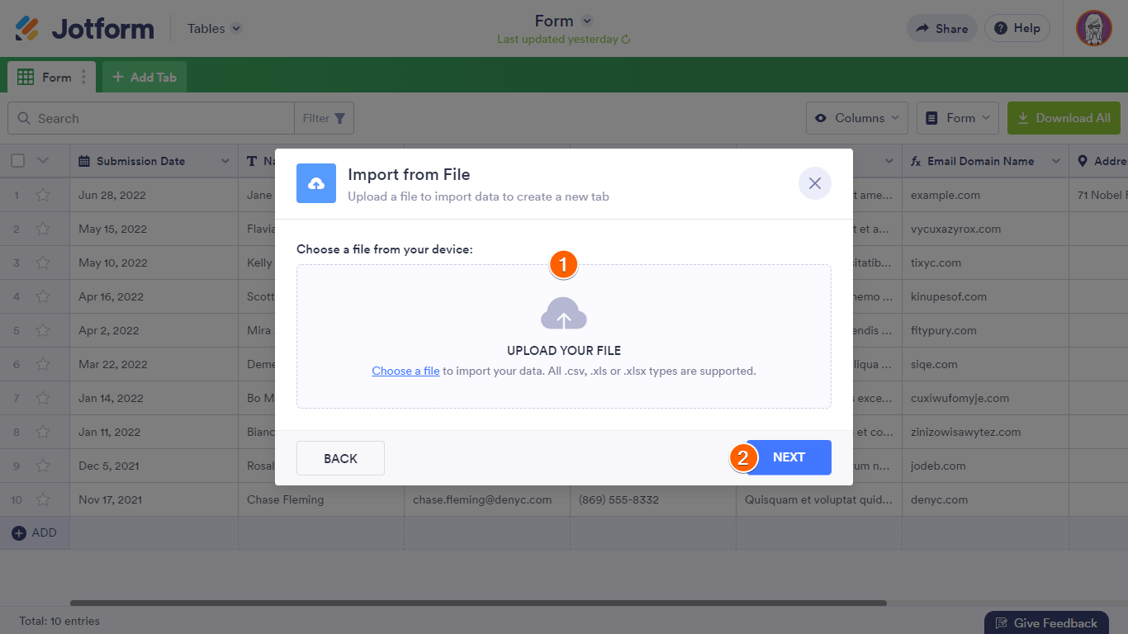
Task: Click the Share button
Action: tap(941, 28)
